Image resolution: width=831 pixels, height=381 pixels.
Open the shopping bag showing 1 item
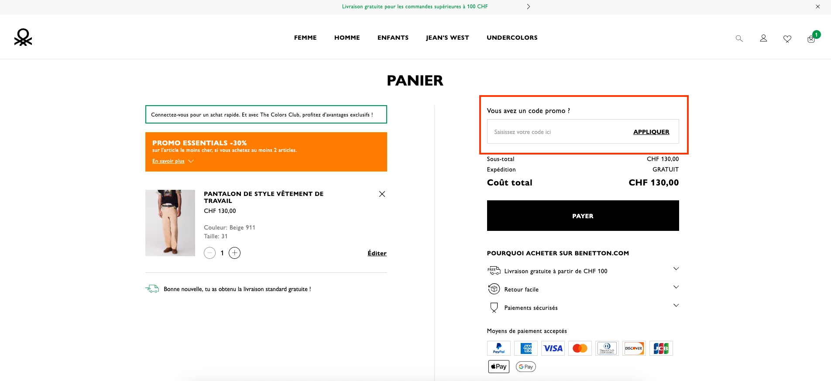click(810, 39)
